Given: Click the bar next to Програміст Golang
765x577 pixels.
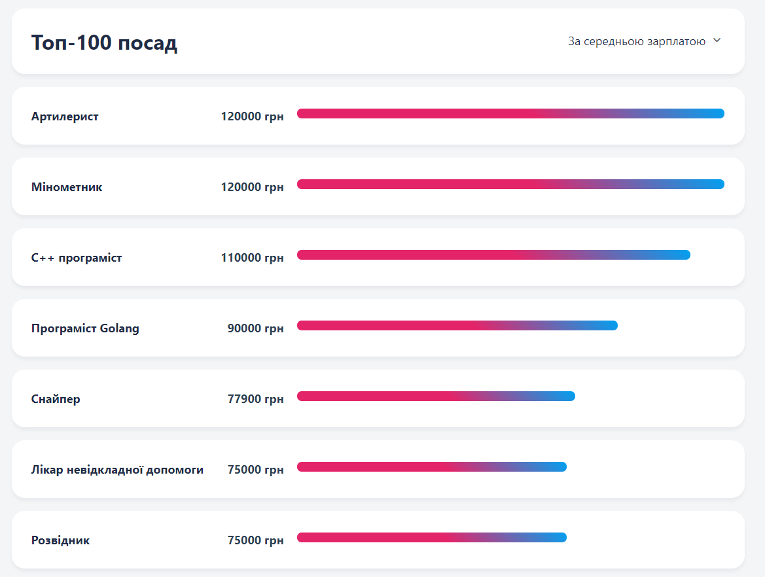Looking at the screenshot, I should point(458,325).
